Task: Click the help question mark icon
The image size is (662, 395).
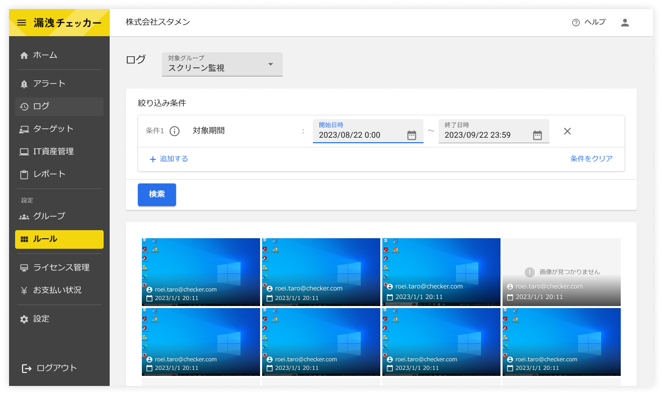Action: pyautogui.click(x=576, y=23)
